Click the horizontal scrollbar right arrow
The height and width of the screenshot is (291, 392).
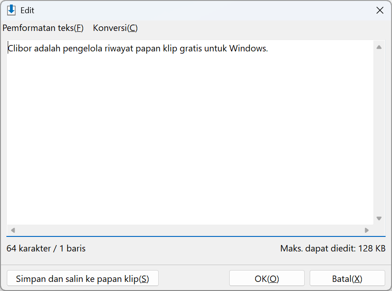click(367, 230)
